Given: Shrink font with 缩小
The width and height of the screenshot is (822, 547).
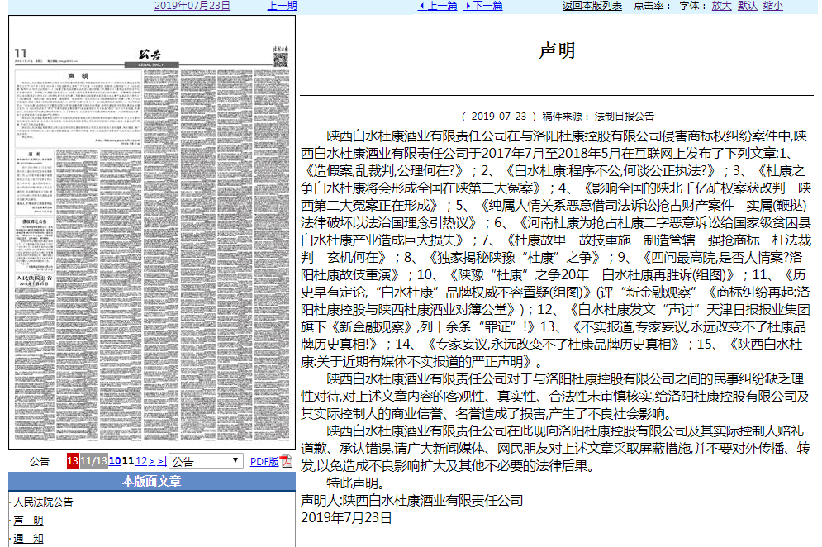Looking at the screenshot, I should [x=772, y=6].
